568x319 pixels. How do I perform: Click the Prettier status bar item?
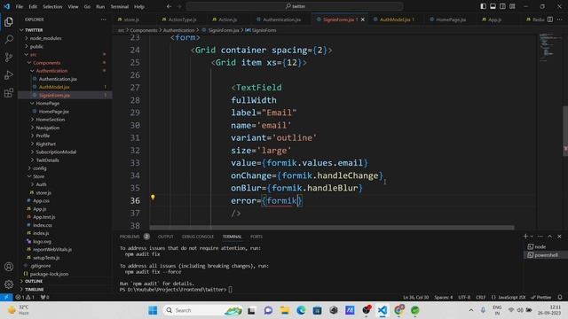(540, 298)
